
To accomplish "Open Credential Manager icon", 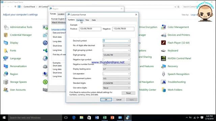I will pyautogui.click(x=6, y=35).
